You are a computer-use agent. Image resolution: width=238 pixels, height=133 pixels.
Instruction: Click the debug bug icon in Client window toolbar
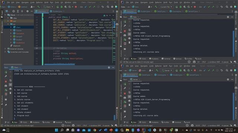[x=61, y=7]
